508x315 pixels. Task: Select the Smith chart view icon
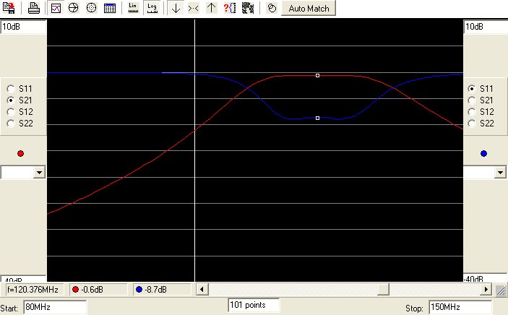[74, 9]
